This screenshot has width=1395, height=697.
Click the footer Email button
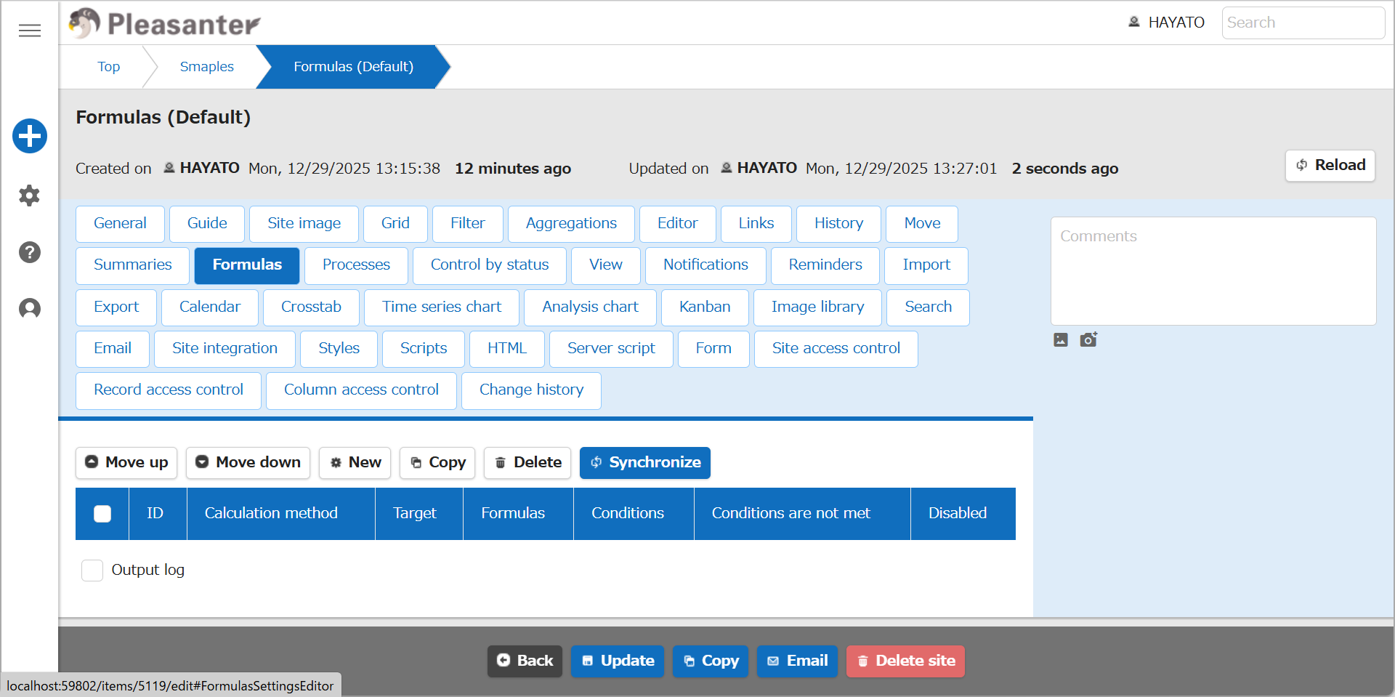tap(797, 661)
